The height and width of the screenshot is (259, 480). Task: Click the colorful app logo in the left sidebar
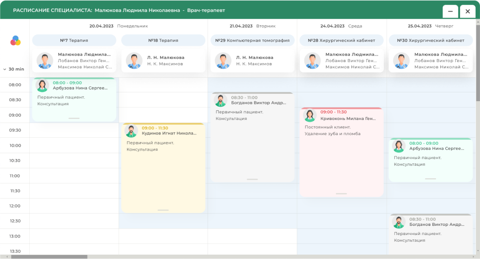[x=15, y=40]
